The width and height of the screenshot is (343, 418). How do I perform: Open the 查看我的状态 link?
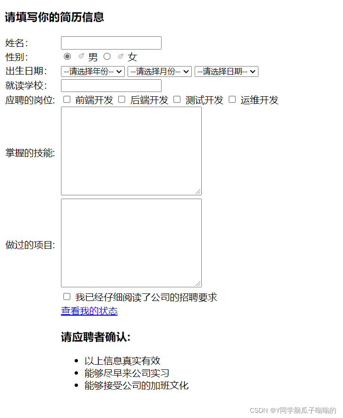[x=89, y=311]
